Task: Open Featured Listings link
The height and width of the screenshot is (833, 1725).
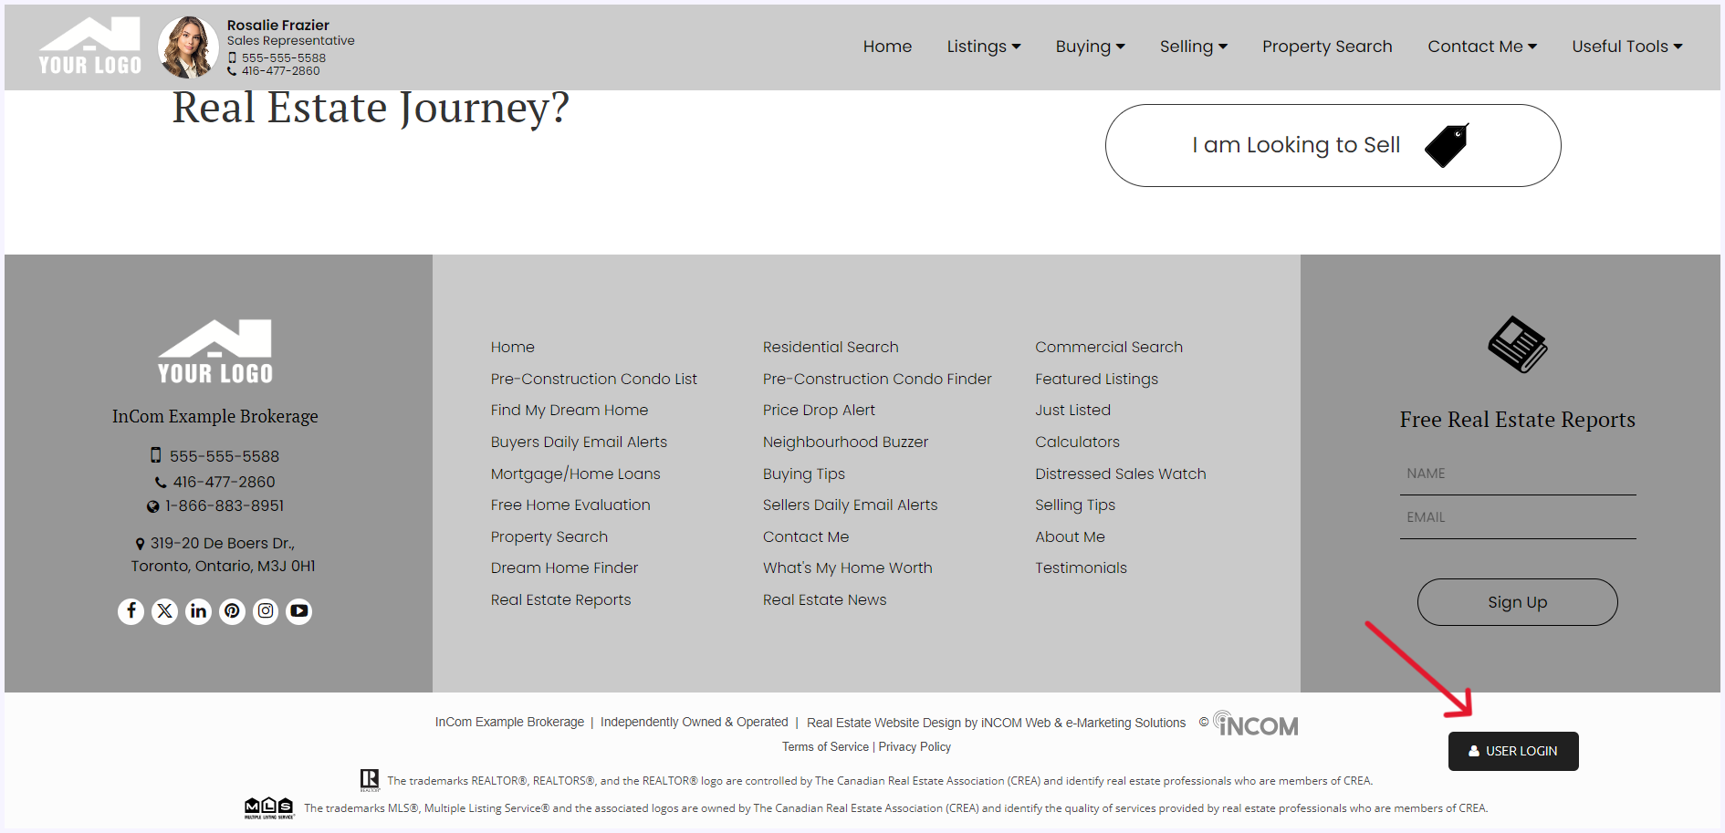Action: [x=1096, y=379]
